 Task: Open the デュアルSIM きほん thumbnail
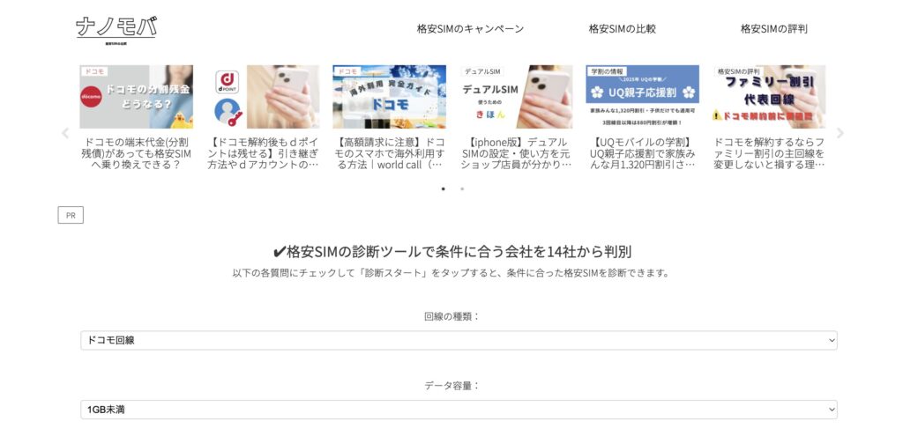tap(516, 97)
